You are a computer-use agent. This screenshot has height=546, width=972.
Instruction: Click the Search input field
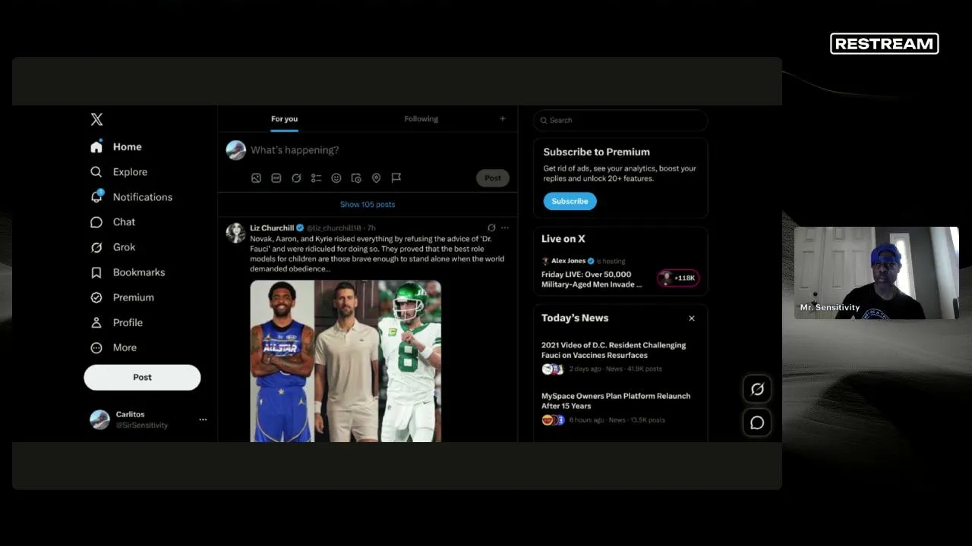(x=620, y=120)
